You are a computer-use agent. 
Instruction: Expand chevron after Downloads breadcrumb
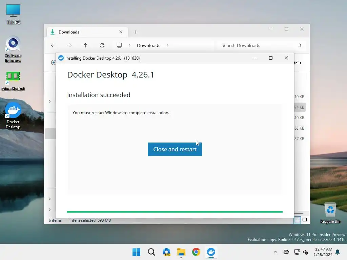click(x=167, y=45)
